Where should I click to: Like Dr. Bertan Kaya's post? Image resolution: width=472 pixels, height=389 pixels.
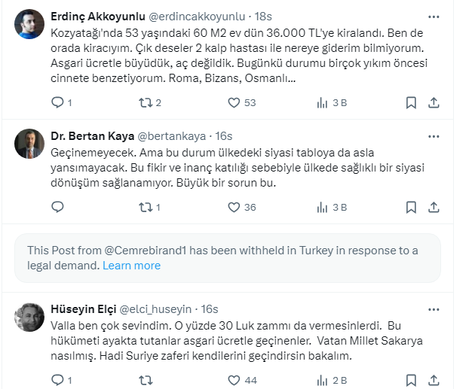[234, 207]
